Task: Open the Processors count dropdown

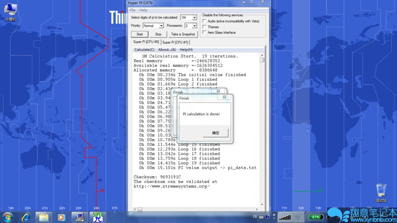Action: [x=191, y=26]
